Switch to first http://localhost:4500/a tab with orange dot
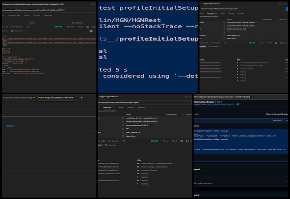The width and height of the screenshot is (290, 199). (x=19, y=98)
